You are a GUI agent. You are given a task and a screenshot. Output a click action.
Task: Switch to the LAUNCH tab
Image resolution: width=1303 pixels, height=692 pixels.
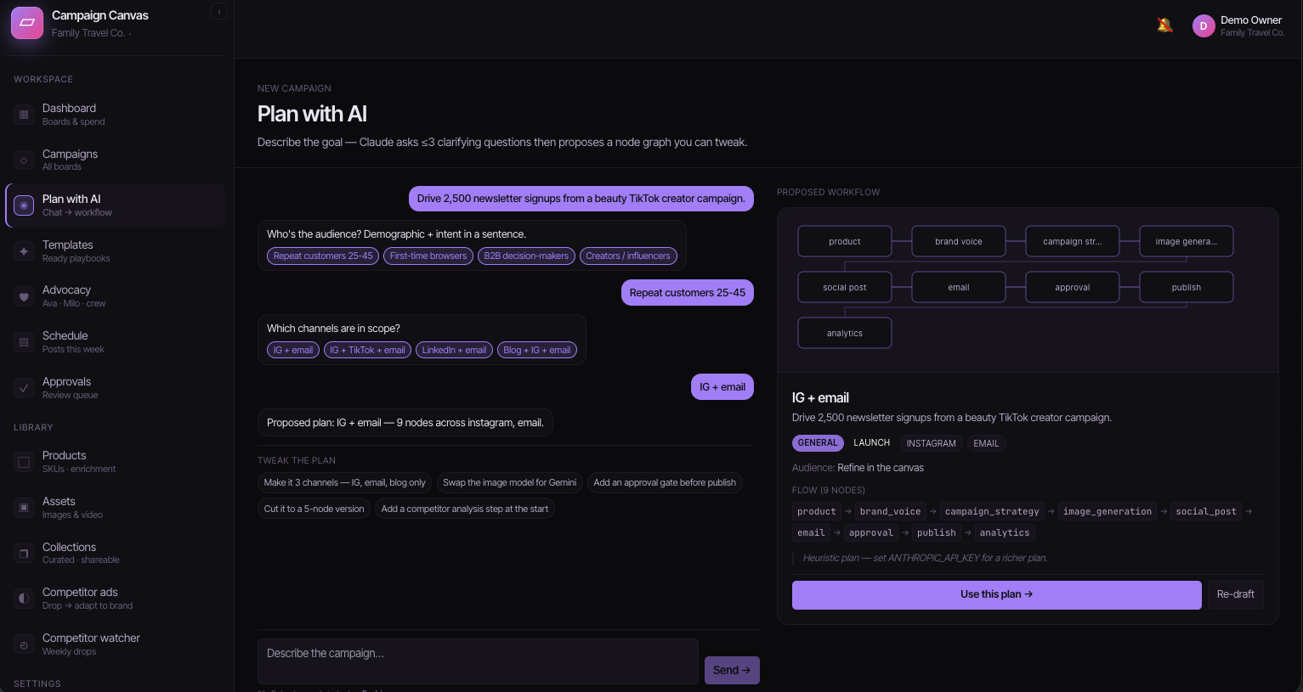(x=872, y=443)
